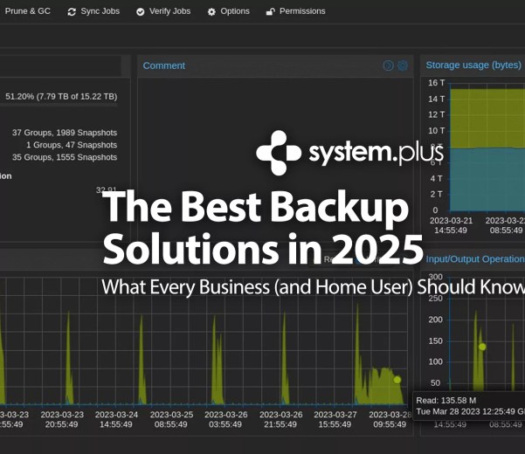This screenshot has width=525, height=454.
Task: Click the '2023-03-24 14:55:49' axis label
Action: click(116, 420)
